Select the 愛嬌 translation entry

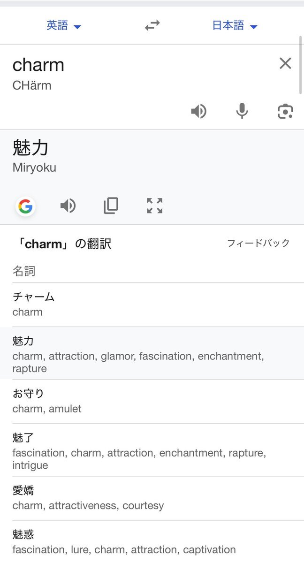[152, 498]
